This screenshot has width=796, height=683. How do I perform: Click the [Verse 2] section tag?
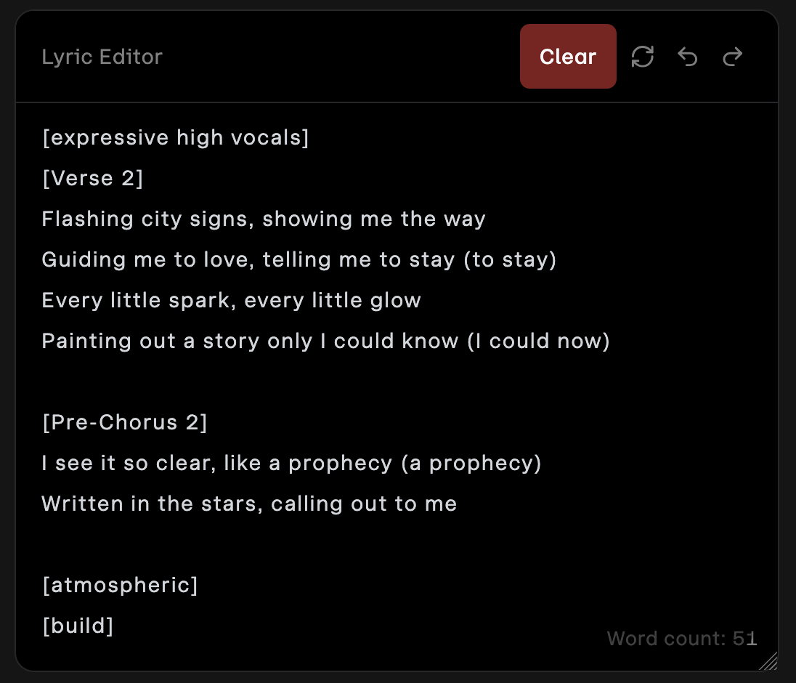tap(93, 178)
